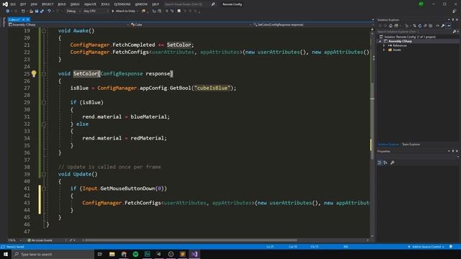
Task: Click the Save All icon in toolbar
Action: [x=42, y=12]
